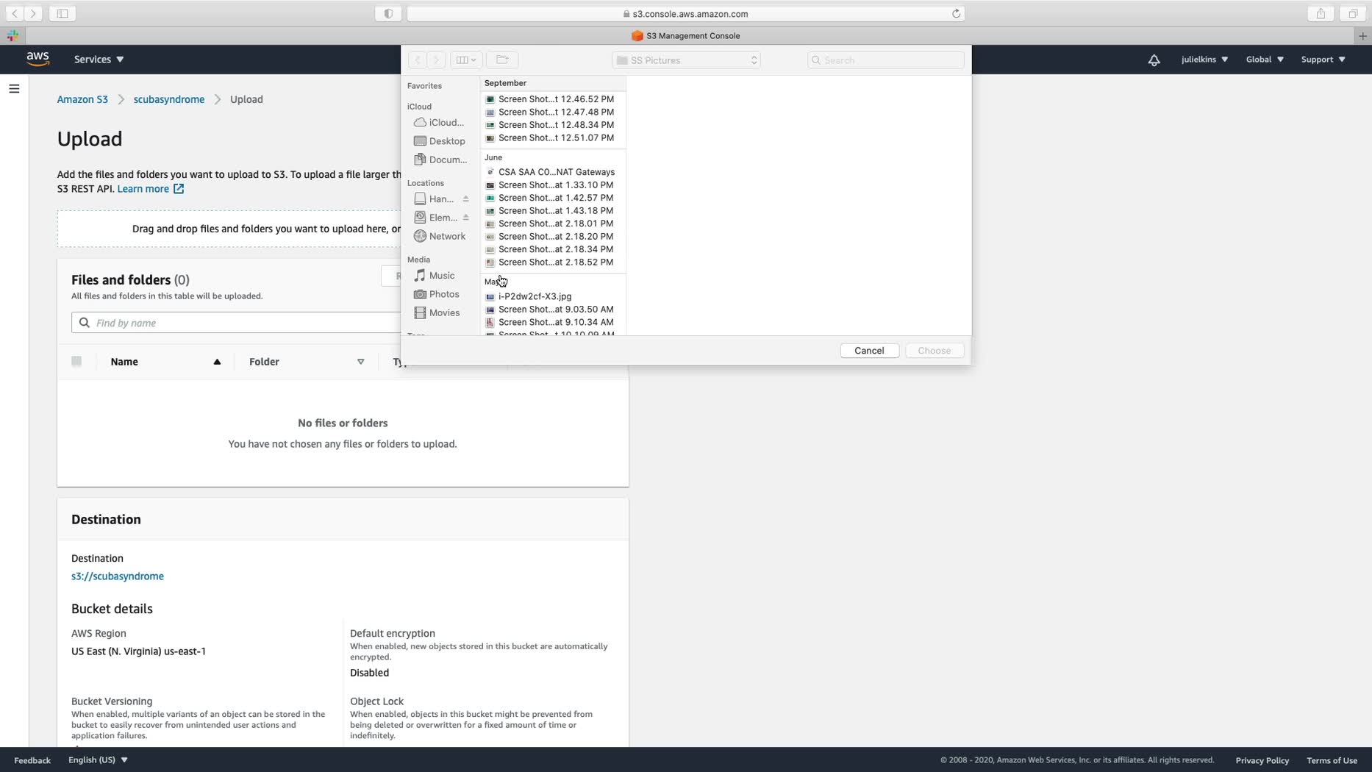This screenshot has height=772, width=1372.
Task: Eject the Elem... volume
Action: 465,218
